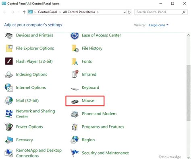The image size is (191, 159).
Task: Click the refresh button by the address bar
Action: pos(129,12)
